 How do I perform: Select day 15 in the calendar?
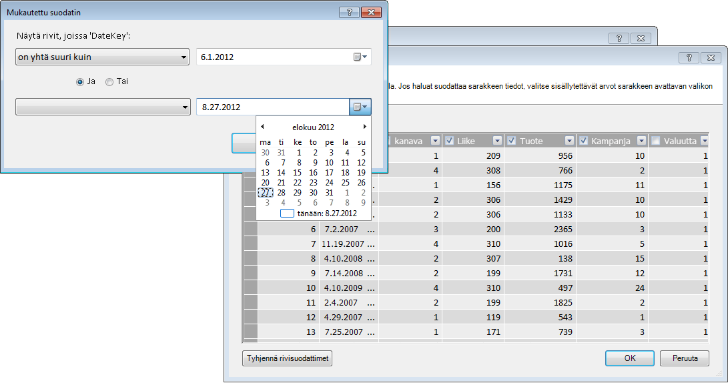297,173
